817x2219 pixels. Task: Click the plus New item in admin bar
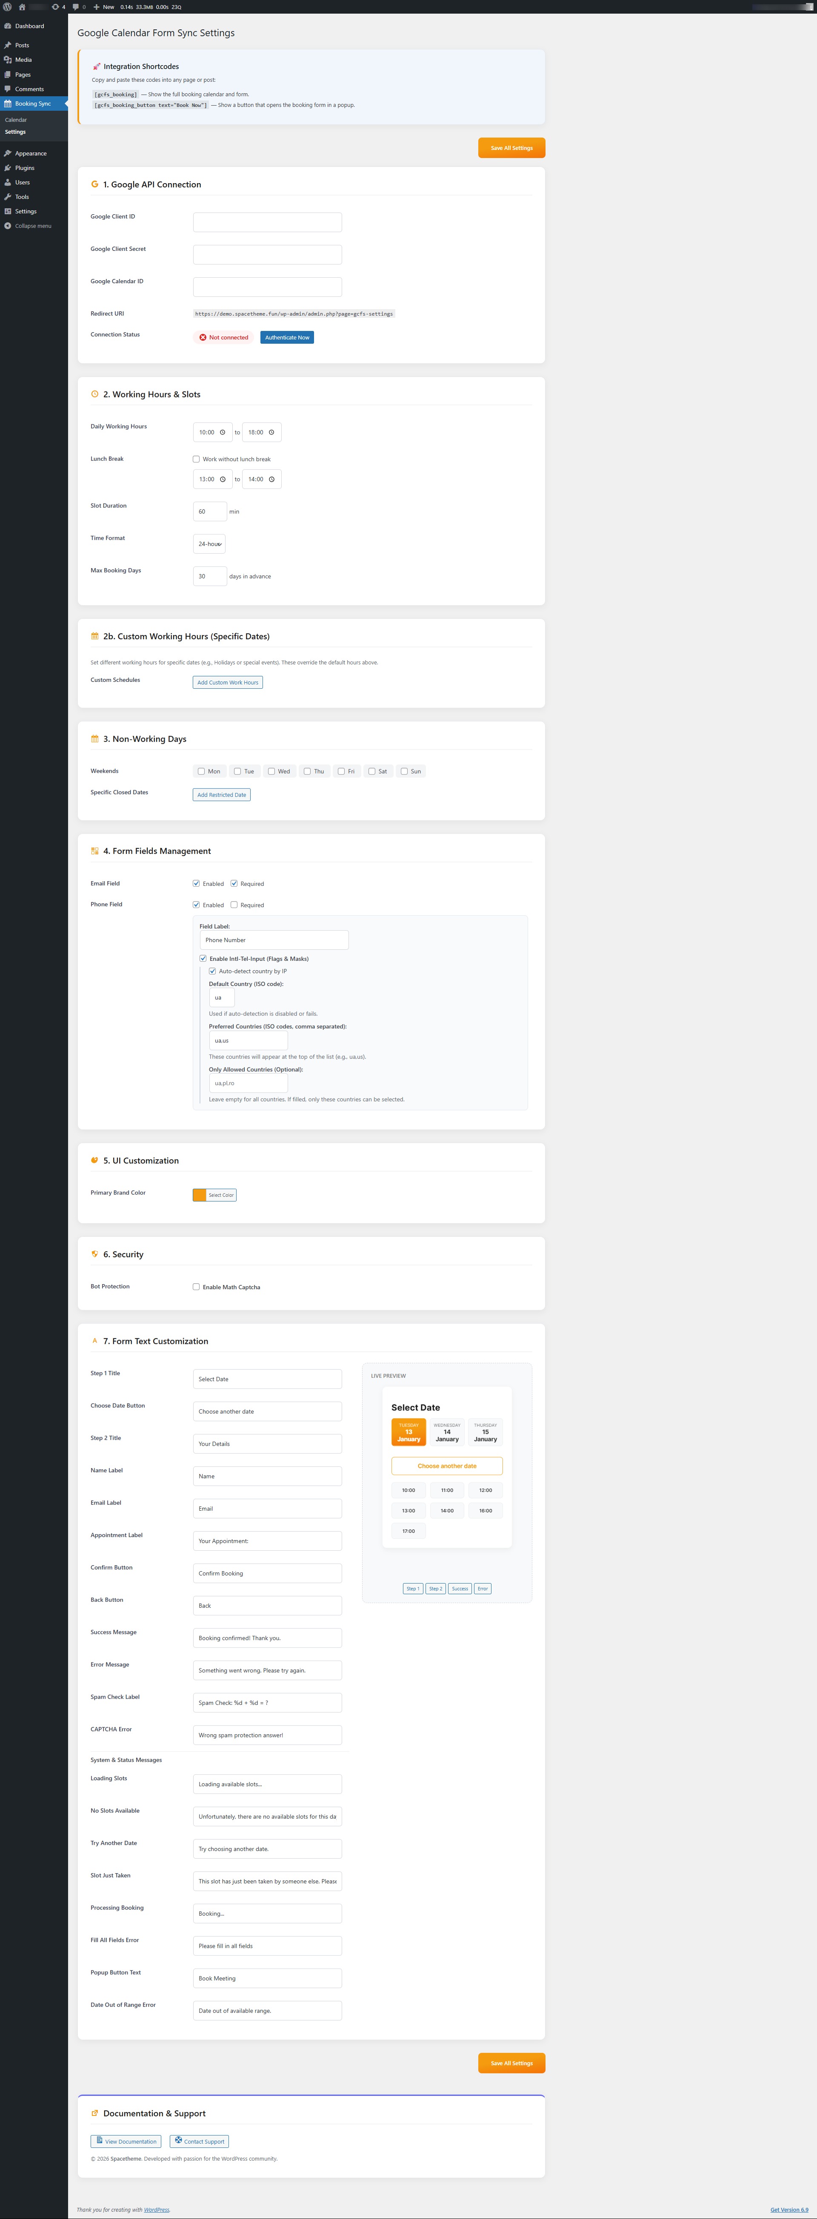(104, 7)
